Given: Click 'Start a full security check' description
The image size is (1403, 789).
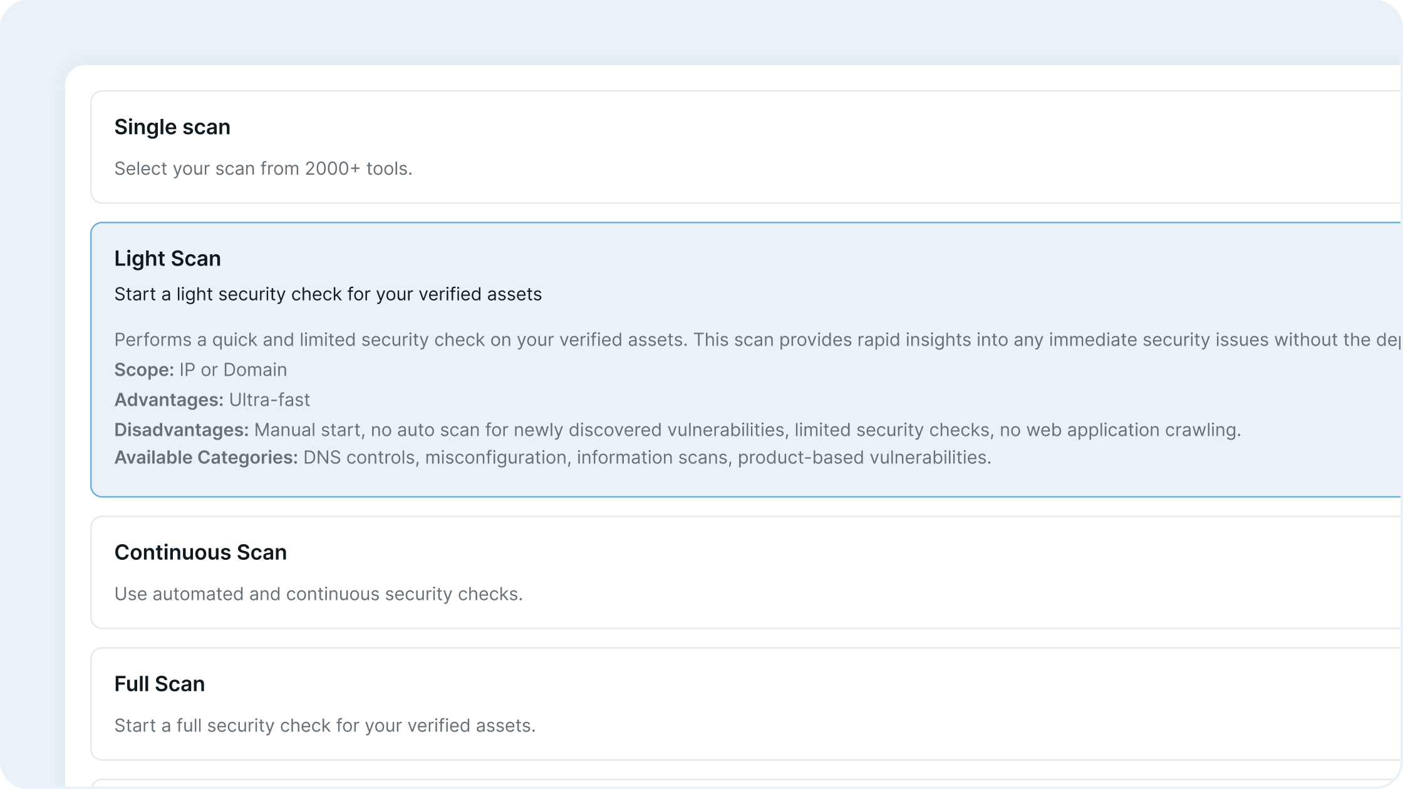Looking at the screenshot, I should coord(324,726).
